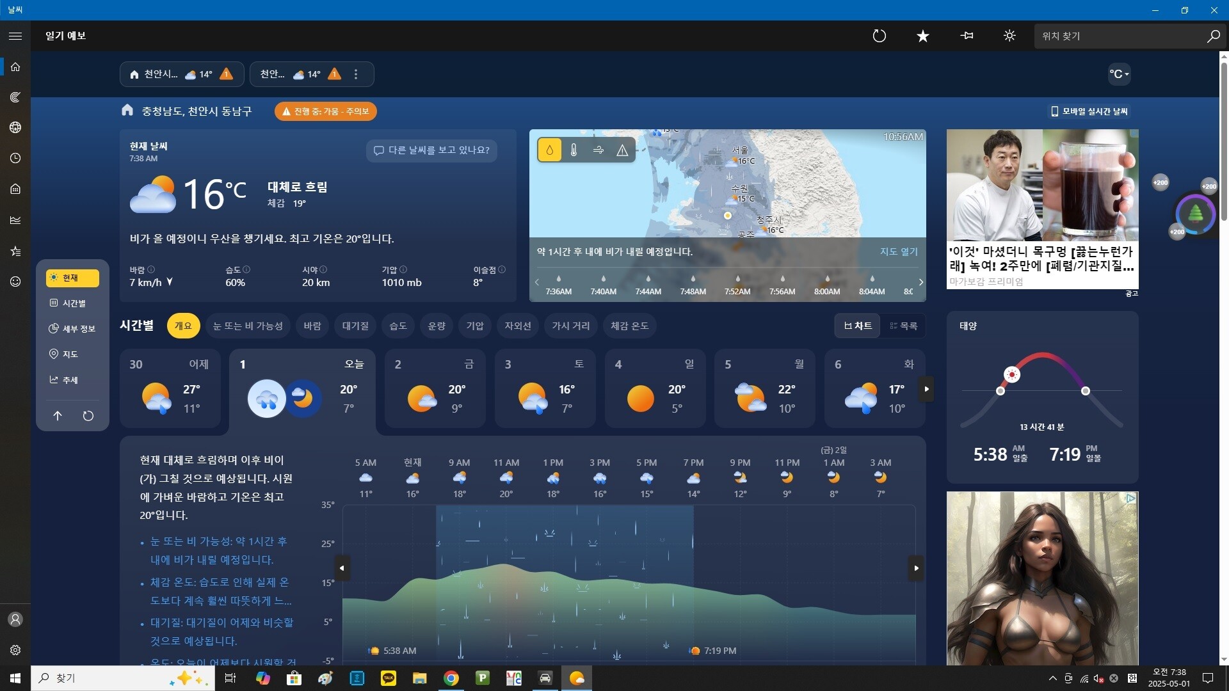The height and width of the screenshot is (691, 1229).
Task: Select the 자외선 hourly tab
Action: [518, 326]
